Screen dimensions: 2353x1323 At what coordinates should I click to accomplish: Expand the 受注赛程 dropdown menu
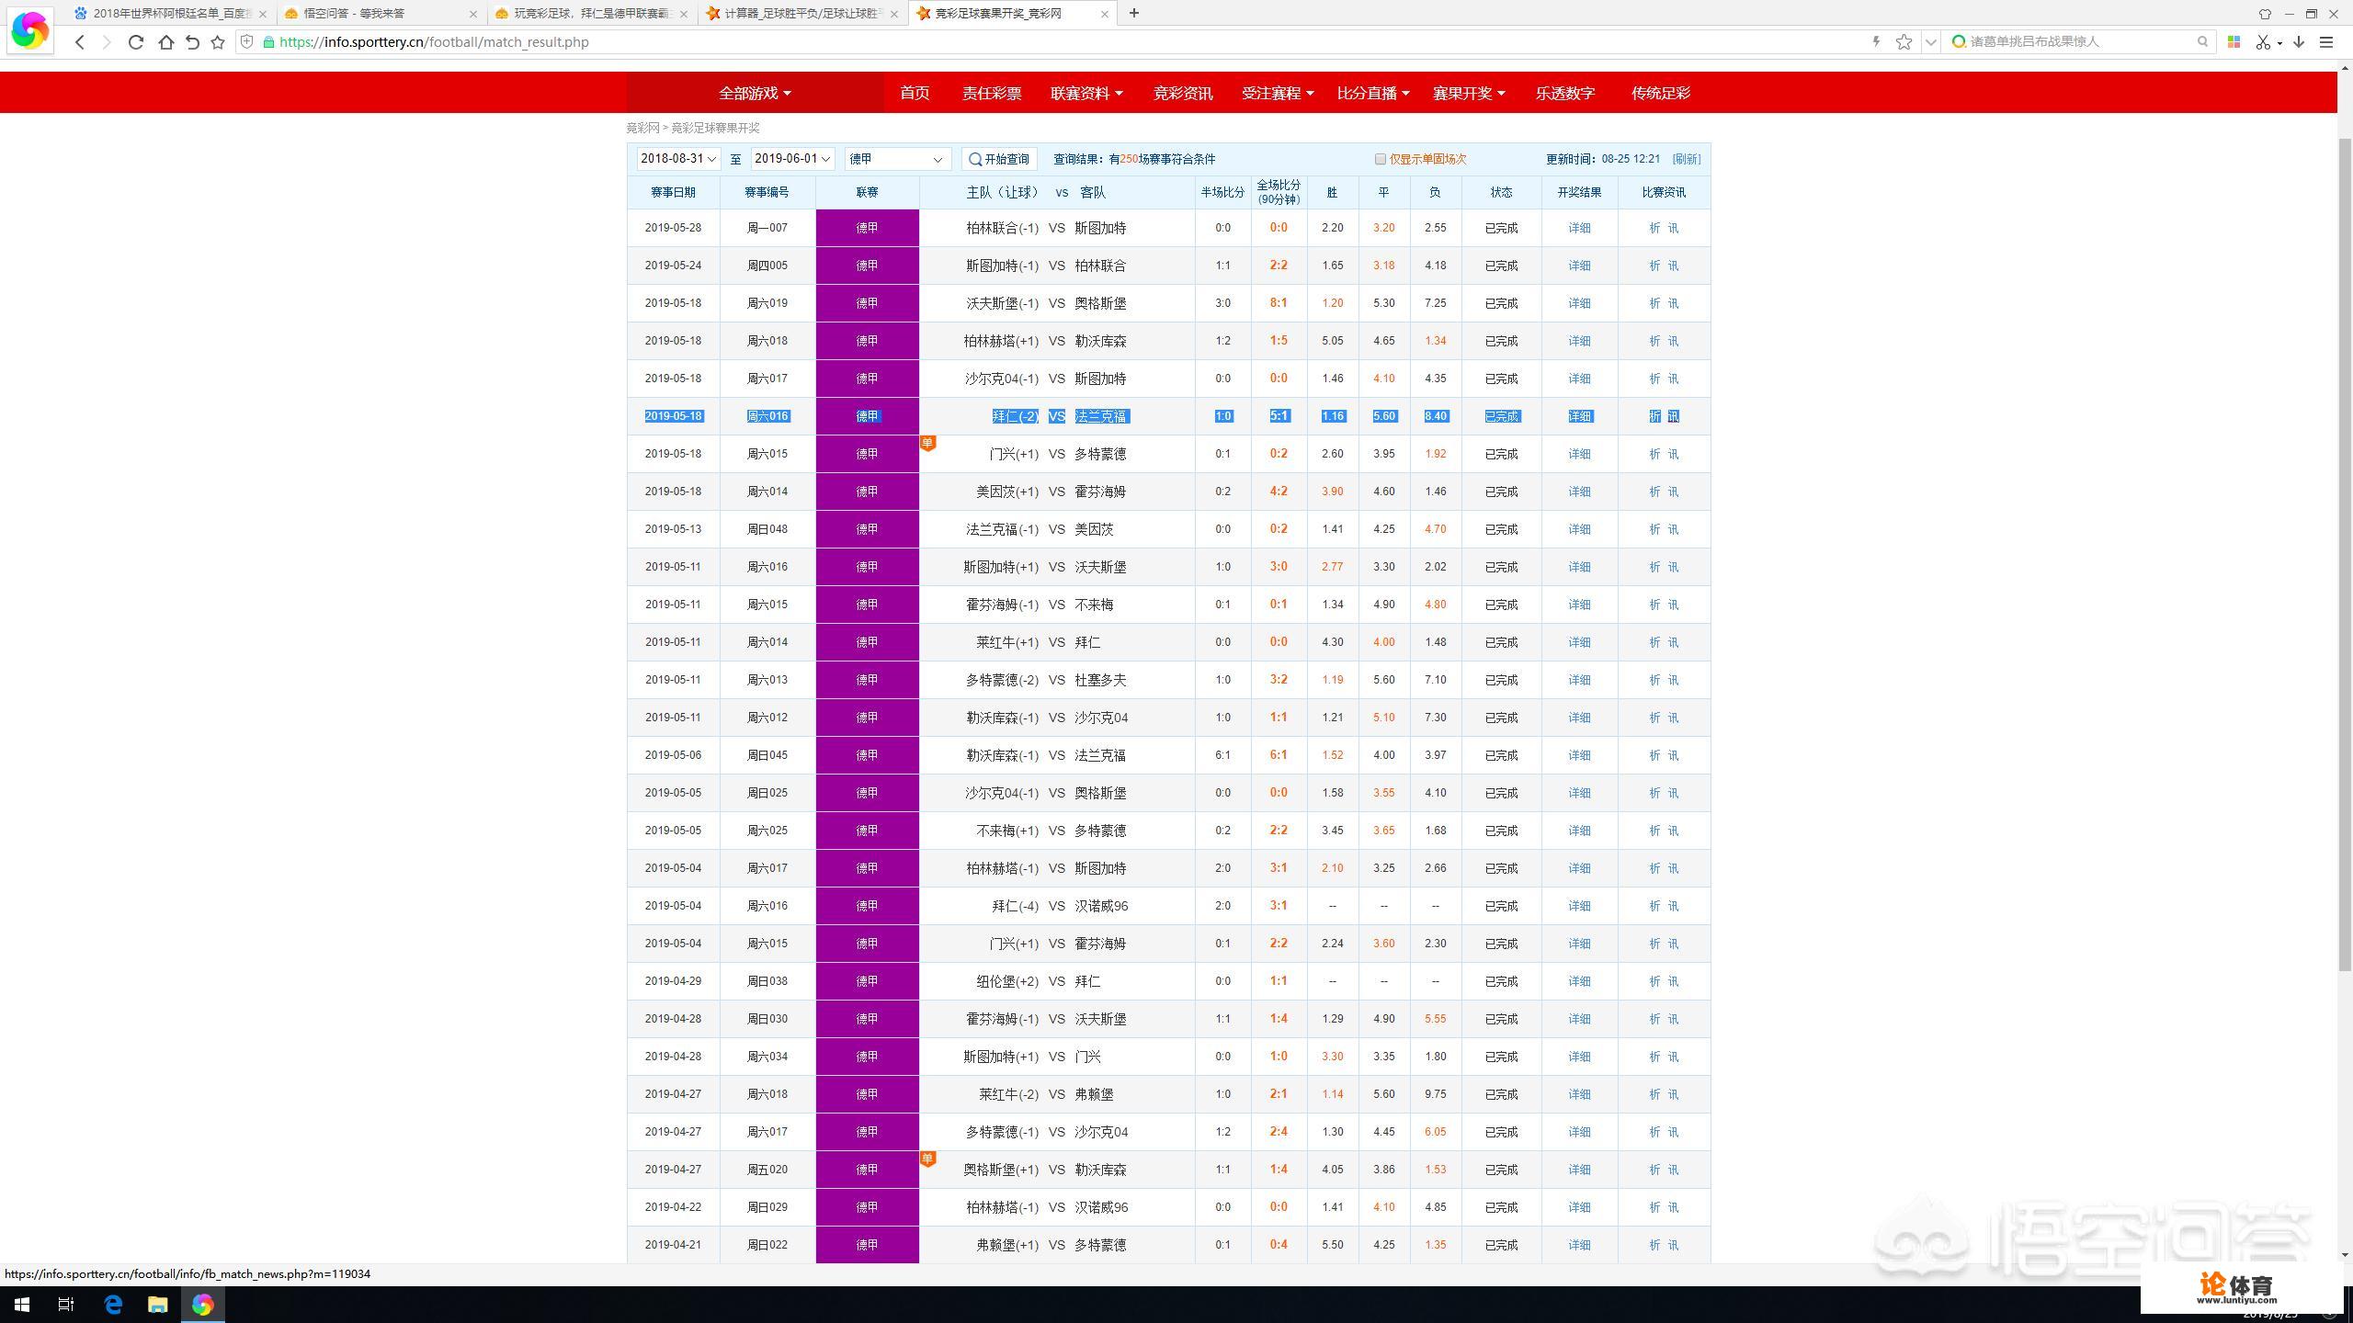tap(1278, 93)
